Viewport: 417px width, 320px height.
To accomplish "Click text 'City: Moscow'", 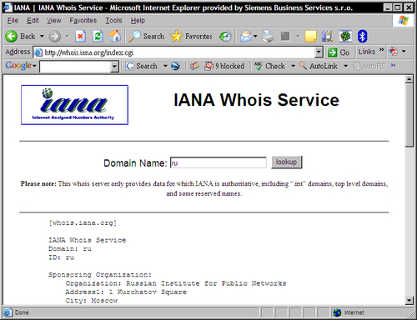I will [x=92, y=301].
